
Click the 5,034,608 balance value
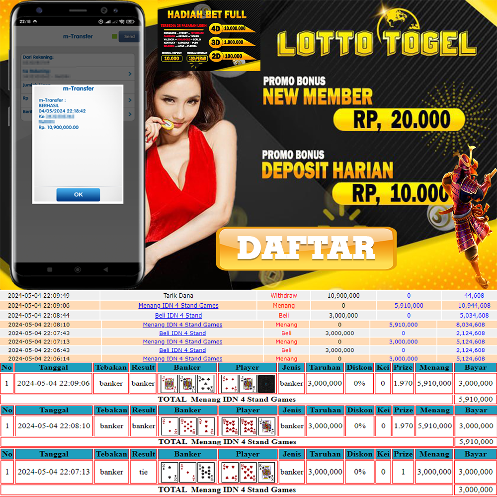[x=474, y=316]
